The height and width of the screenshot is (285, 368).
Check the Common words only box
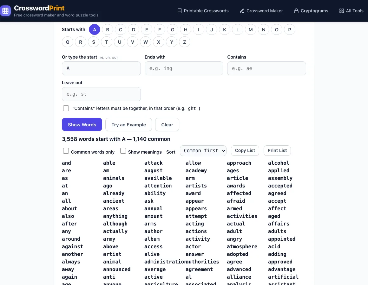click(x=66, y=151)
